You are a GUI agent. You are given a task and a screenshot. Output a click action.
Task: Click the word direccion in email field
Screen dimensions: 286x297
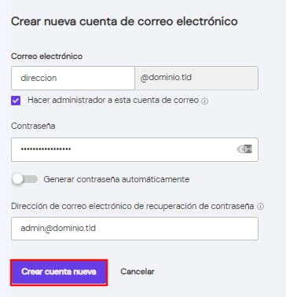pos(38,78)
